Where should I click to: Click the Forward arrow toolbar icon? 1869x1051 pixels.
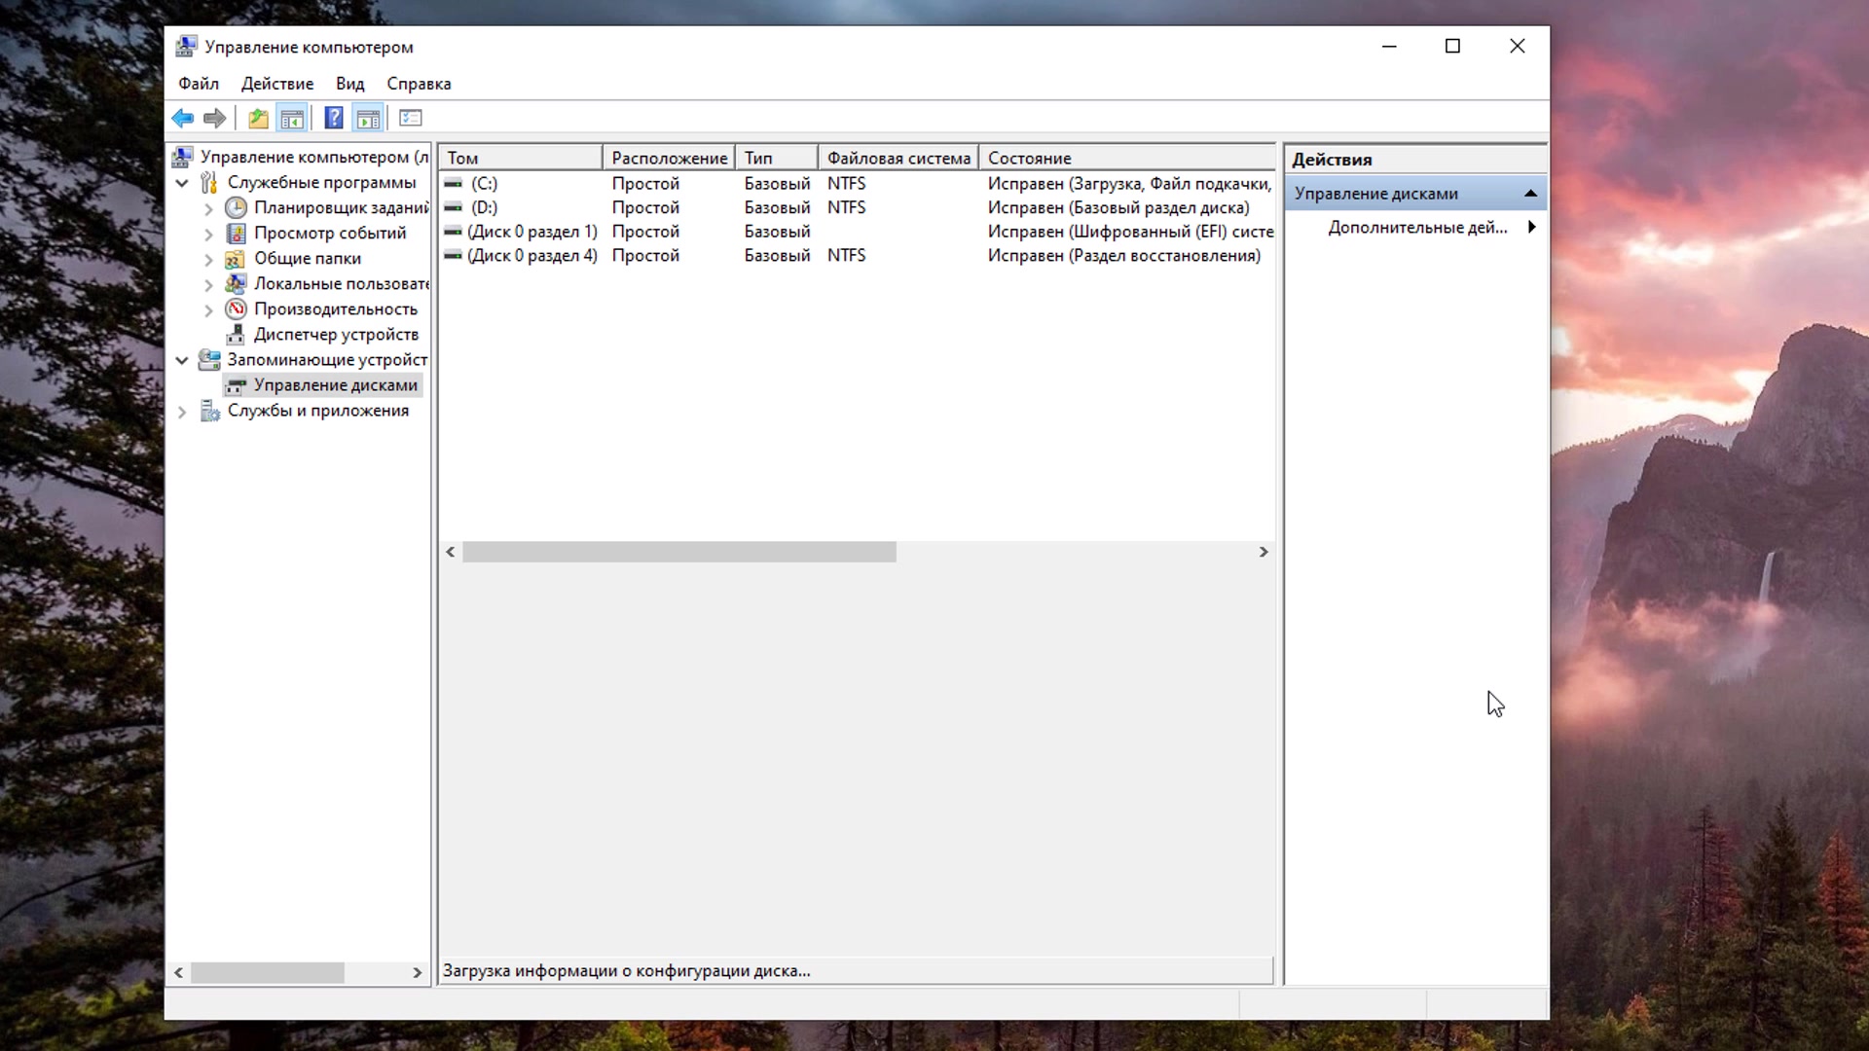pos(215,118)
